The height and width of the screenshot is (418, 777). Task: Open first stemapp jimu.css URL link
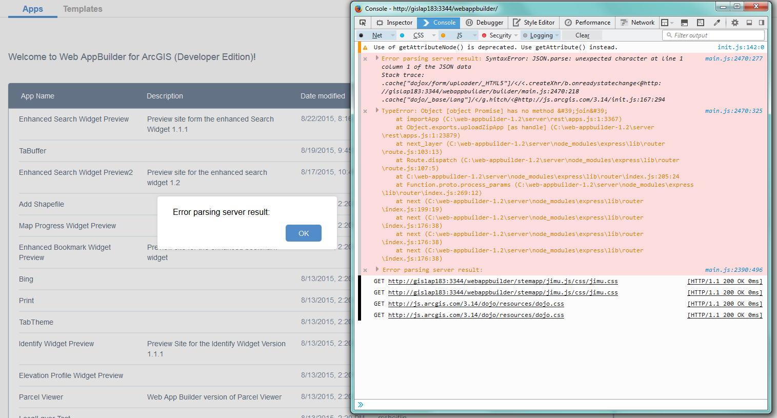coord(503,281)
